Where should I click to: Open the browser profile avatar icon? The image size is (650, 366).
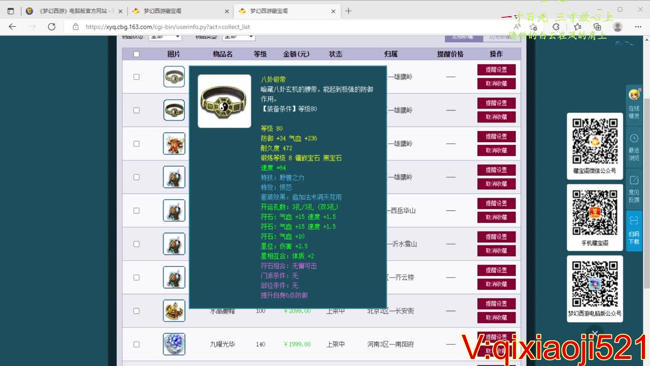click(617, 26)
